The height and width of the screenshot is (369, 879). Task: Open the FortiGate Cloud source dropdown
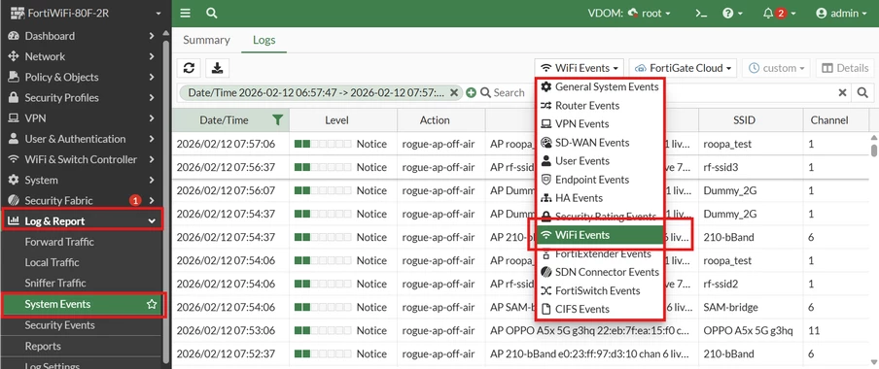pos(683,68)
